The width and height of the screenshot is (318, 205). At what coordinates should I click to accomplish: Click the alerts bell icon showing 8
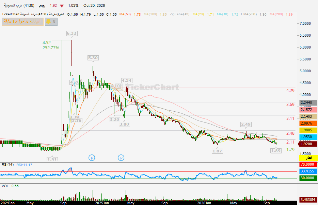(x=51, y=22)
